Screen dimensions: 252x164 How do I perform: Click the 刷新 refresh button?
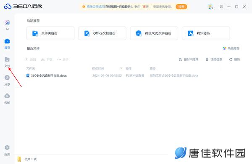(234, 59)
